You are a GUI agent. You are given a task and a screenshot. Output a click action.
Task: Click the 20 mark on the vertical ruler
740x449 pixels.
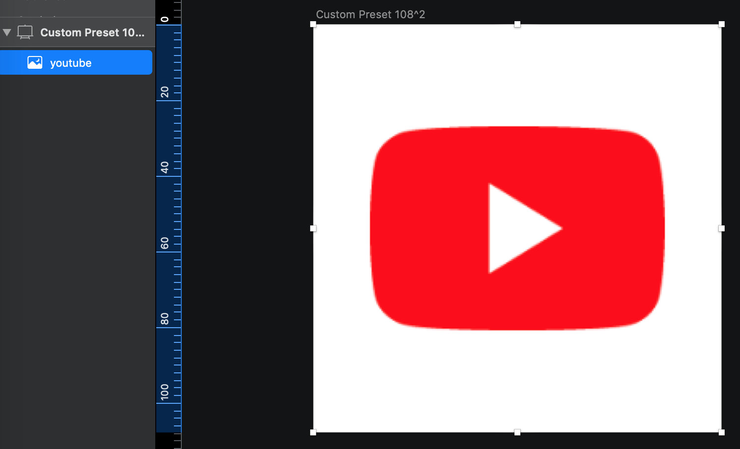coord(165,92)
